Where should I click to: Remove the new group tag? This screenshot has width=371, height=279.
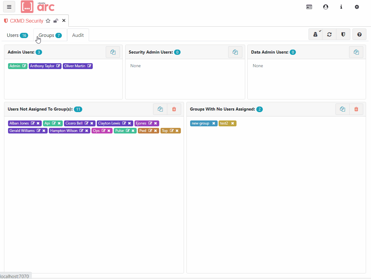[214, 123]
